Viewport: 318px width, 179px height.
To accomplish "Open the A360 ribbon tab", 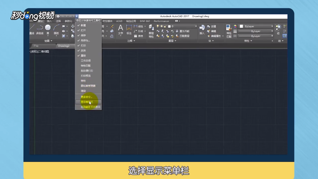I will coord(119,21).
